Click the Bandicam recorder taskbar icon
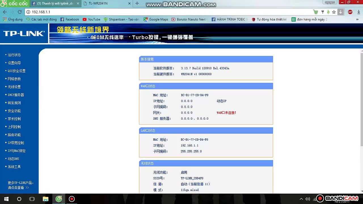Screen dimensions: 363x204 72,199
